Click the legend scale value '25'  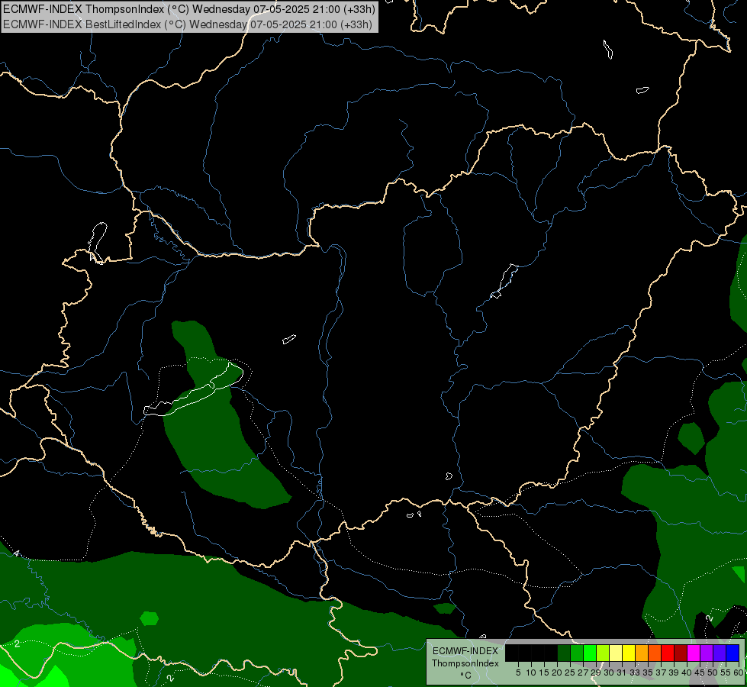pyautogui.click(x=570, y=672)
